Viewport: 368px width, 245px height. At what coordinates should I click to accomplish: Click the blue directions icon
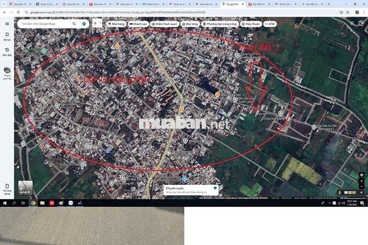click(84, 24)
